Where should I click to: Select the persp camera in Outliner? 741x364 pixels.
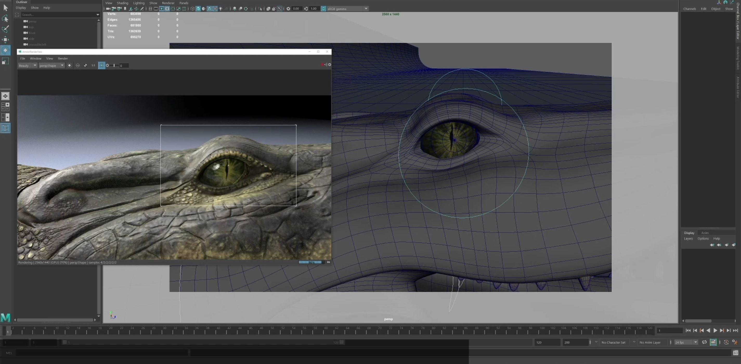(32, 21)
